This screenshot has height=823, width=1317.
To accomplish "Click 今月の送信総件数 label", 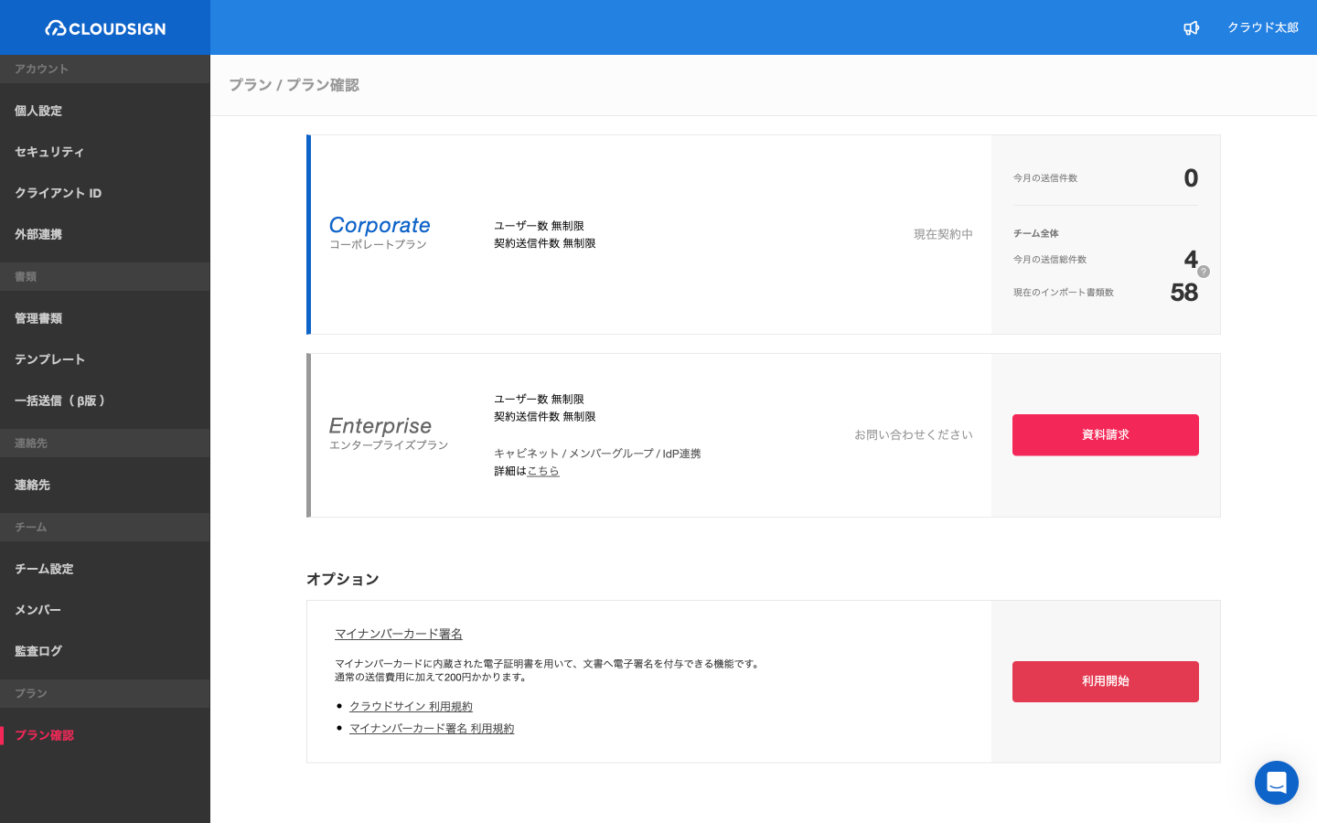I will 1050,260.
